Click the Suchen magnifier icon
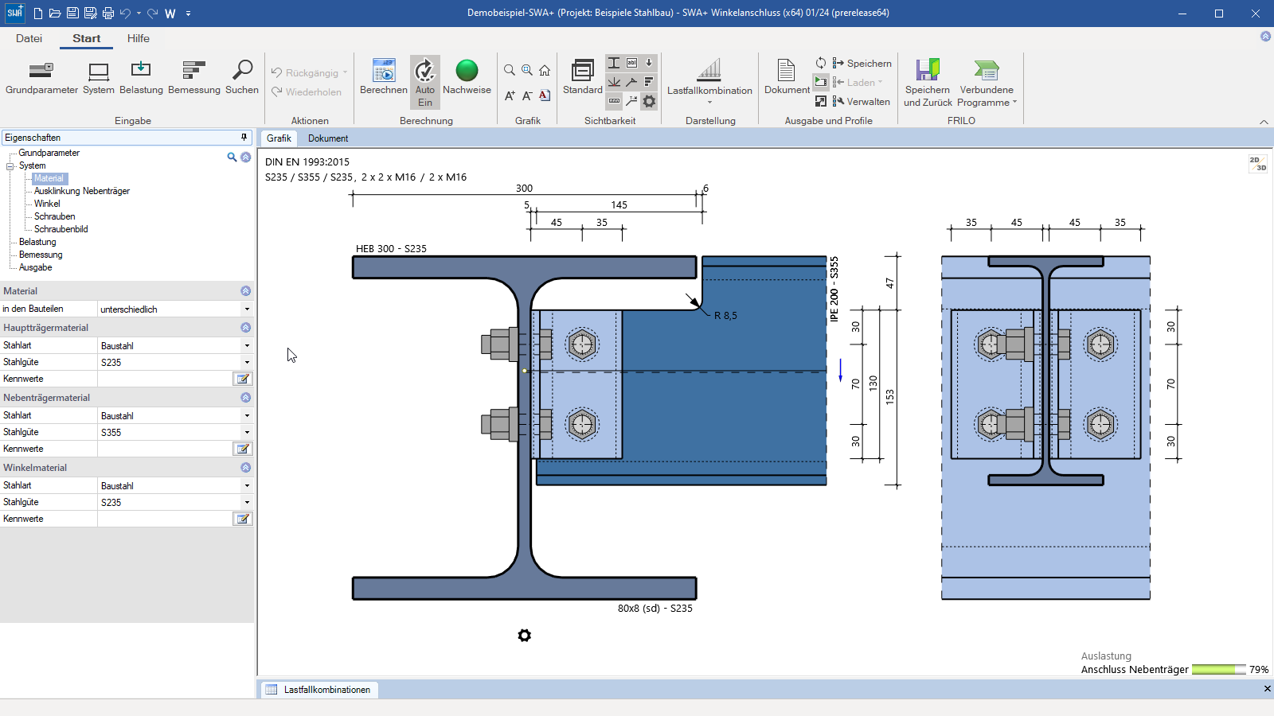Image resolution: width=1274 pixels, height=716 pixels. pos(242,78)
